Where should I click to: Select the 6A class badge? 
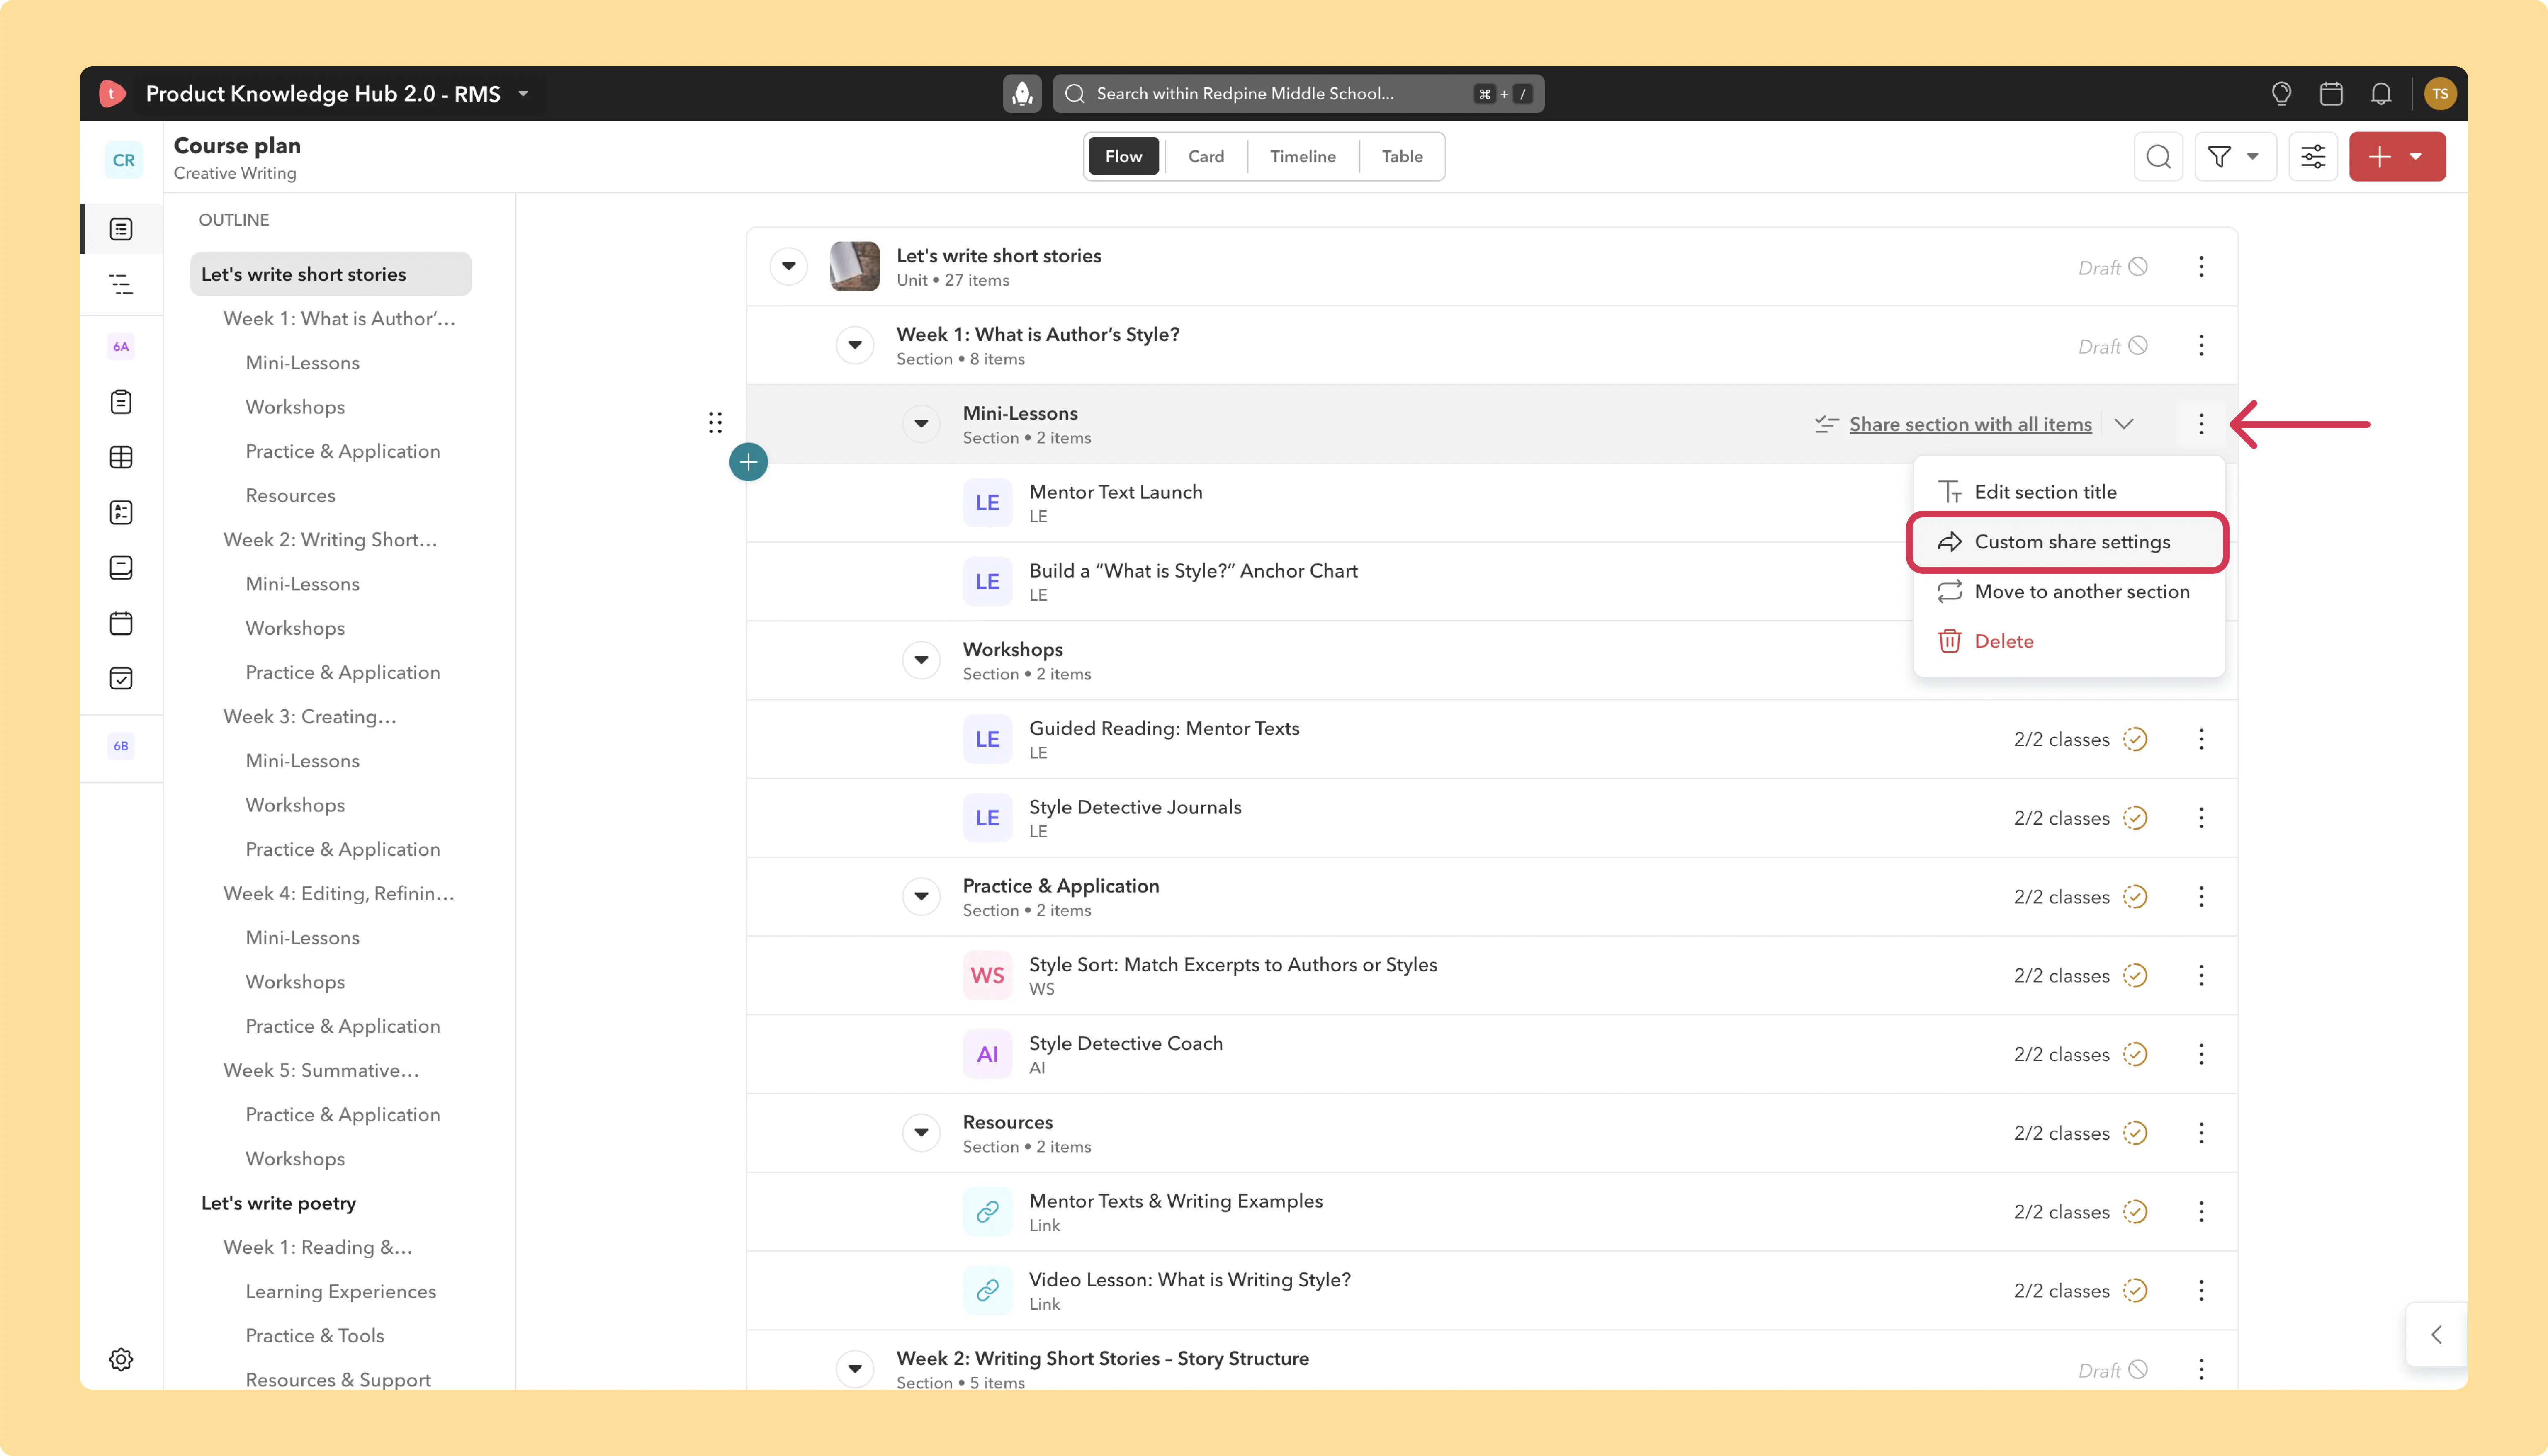coord(121,346)
